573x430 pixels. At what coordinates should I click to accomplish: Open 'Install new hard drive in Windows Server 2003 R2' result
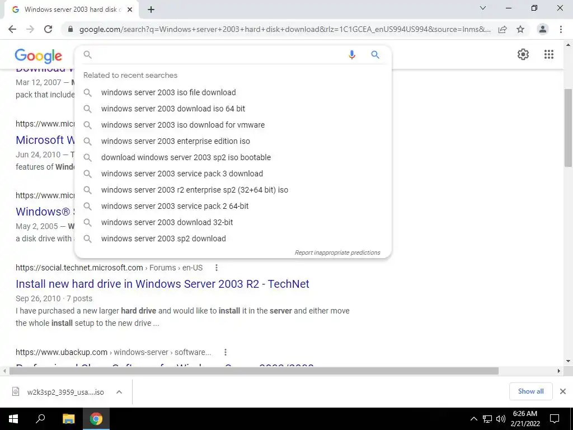tap(162, 284)
